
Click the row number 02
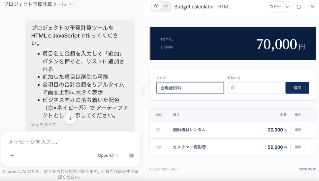point(159,147)
